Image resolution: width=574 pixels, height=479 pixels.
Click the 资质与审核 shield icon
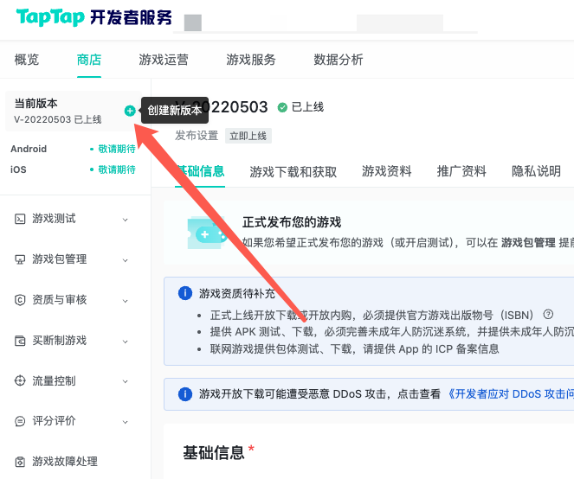tap(20, 300)
